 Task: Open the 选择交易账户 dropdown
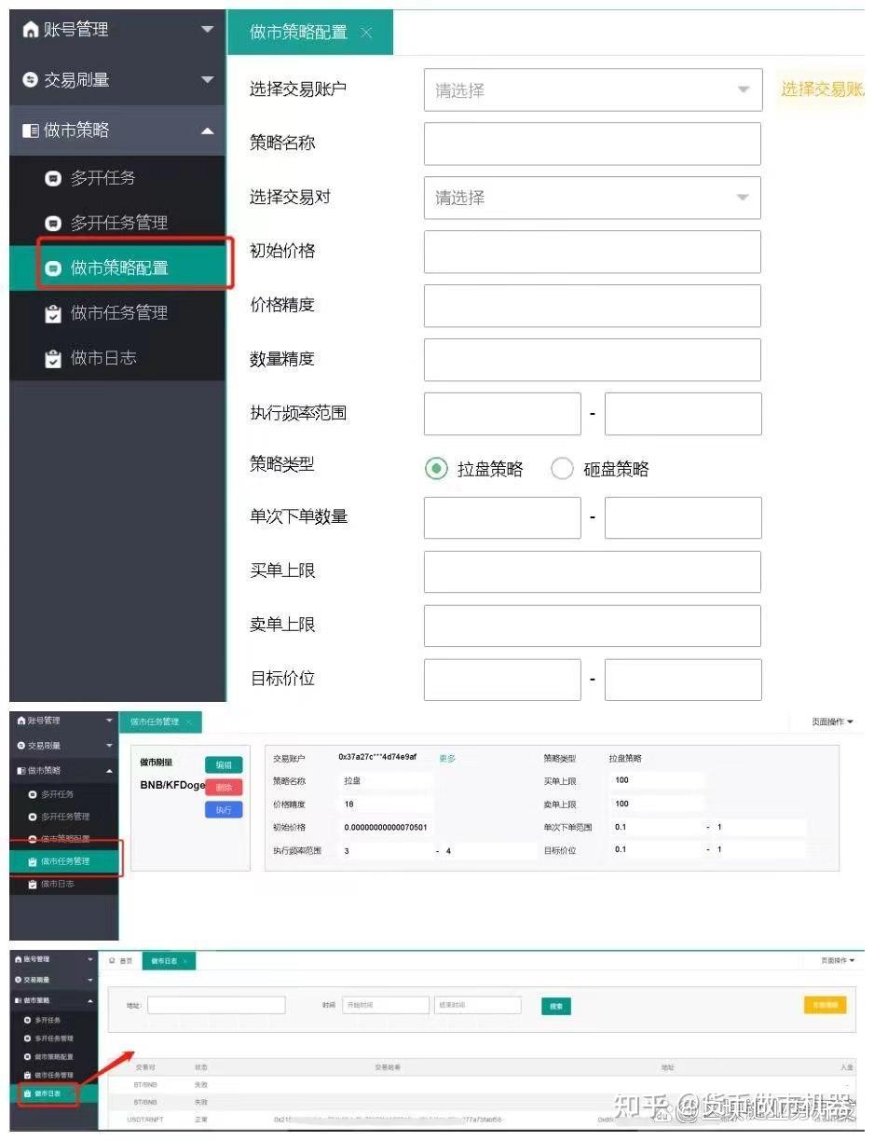click(x=593, y=89)
